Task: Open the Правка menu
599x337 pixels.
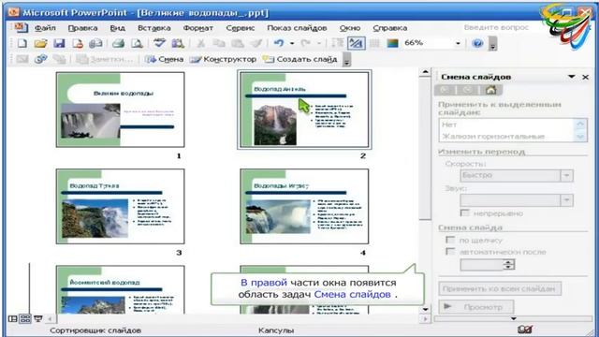Action: pos(82,28)
